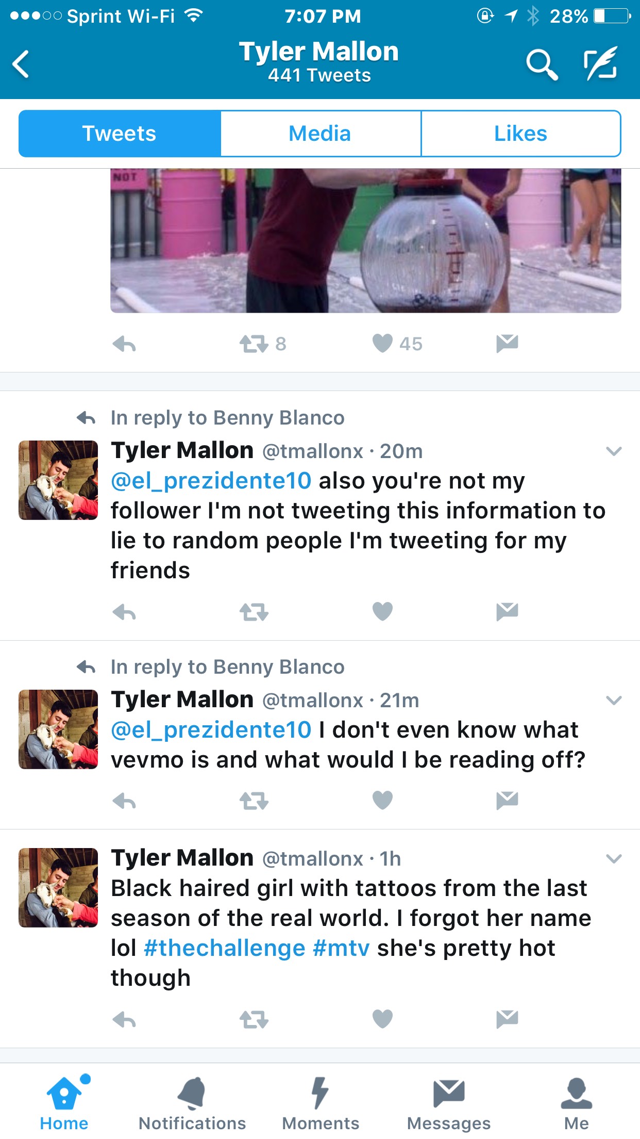Image resolution: width=640 pixels, height=1139 pixels.
Task: Like the photo tweet with 45 likes
Action: click(x=382, y=343)
